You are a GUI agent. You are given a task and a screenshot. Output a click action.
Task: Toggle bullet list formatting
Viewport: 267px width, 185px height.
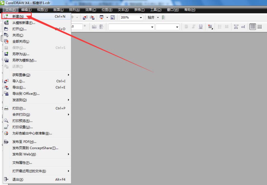220,27
